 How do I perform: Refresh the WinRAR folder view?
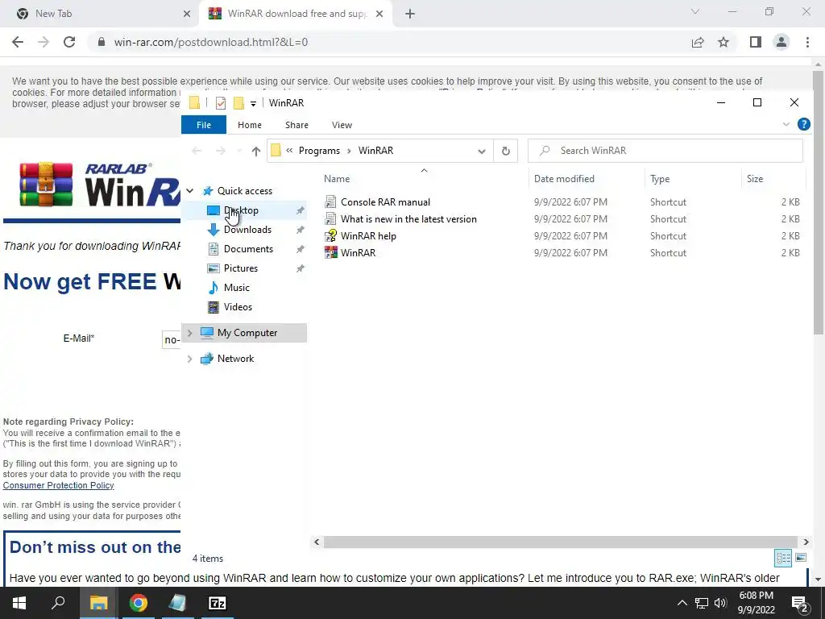pyautogui.click(x=506, y=151)
